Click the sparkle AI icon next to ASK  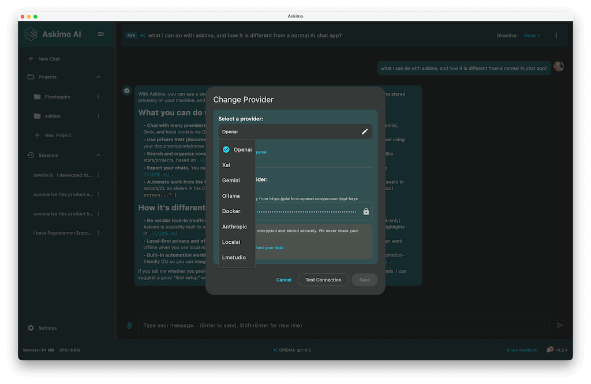click(143, 35)
